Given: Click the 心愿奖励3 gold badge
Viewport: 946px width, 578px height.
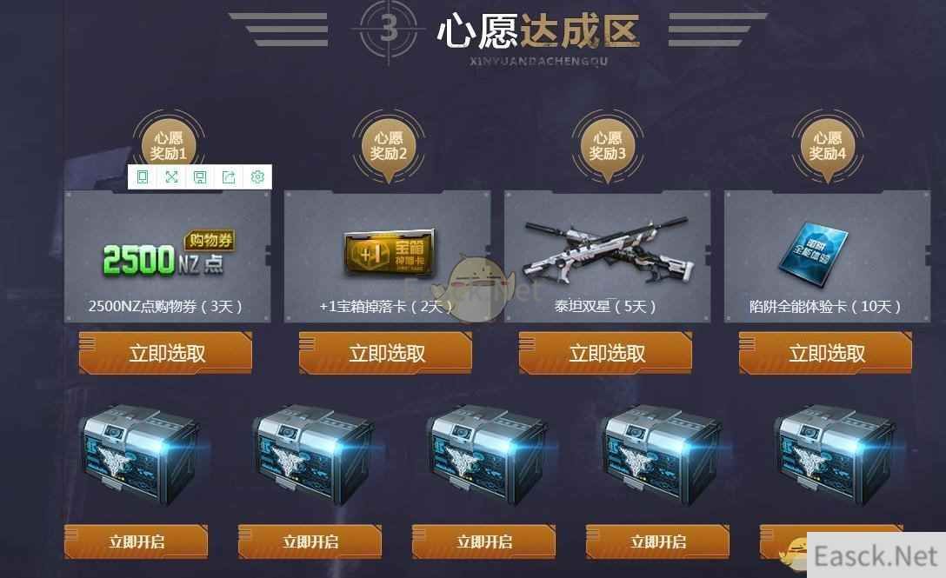Looking at the screenshot, I should point(608,147).
